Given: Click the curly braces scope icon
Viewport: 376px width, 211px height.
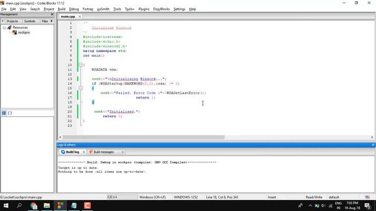Looking at the screenshot, I should coord(10,113).
